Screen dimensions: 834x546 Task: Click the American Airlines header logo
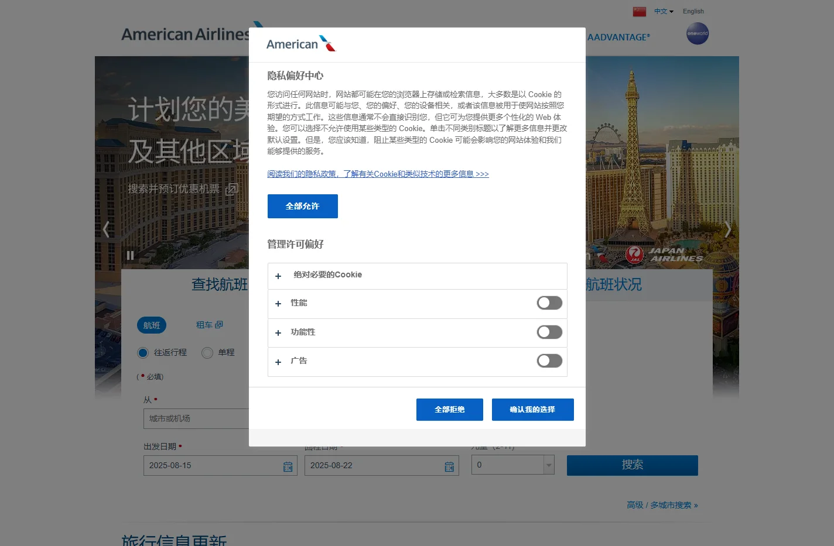click(x=193, y=34)
